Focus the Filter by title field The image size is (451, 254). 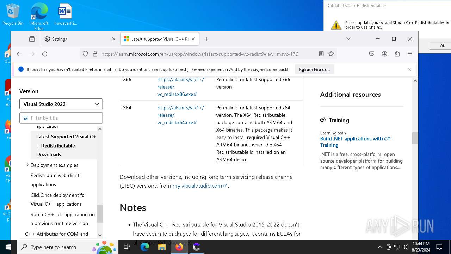coord(61,118)
